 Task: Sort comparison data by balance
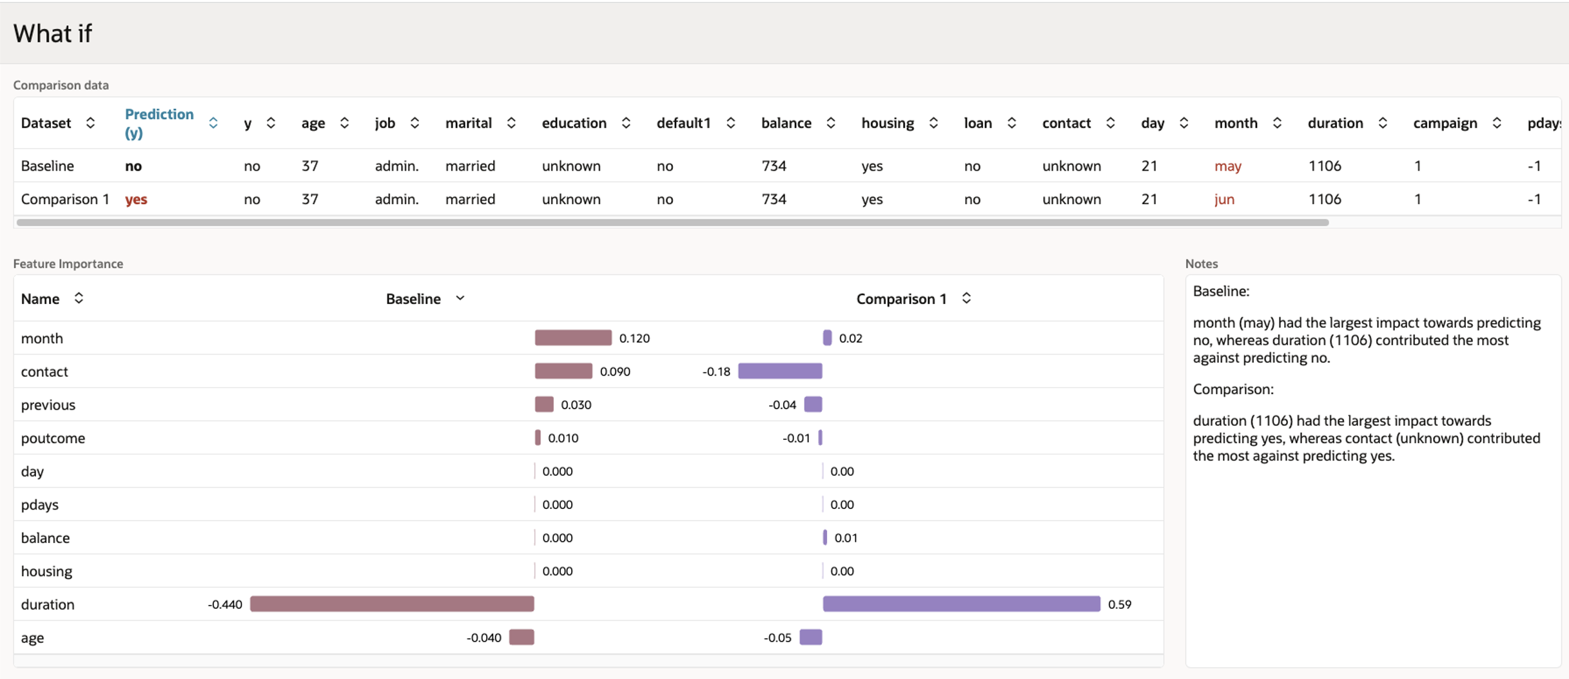[x=831, y=122]
